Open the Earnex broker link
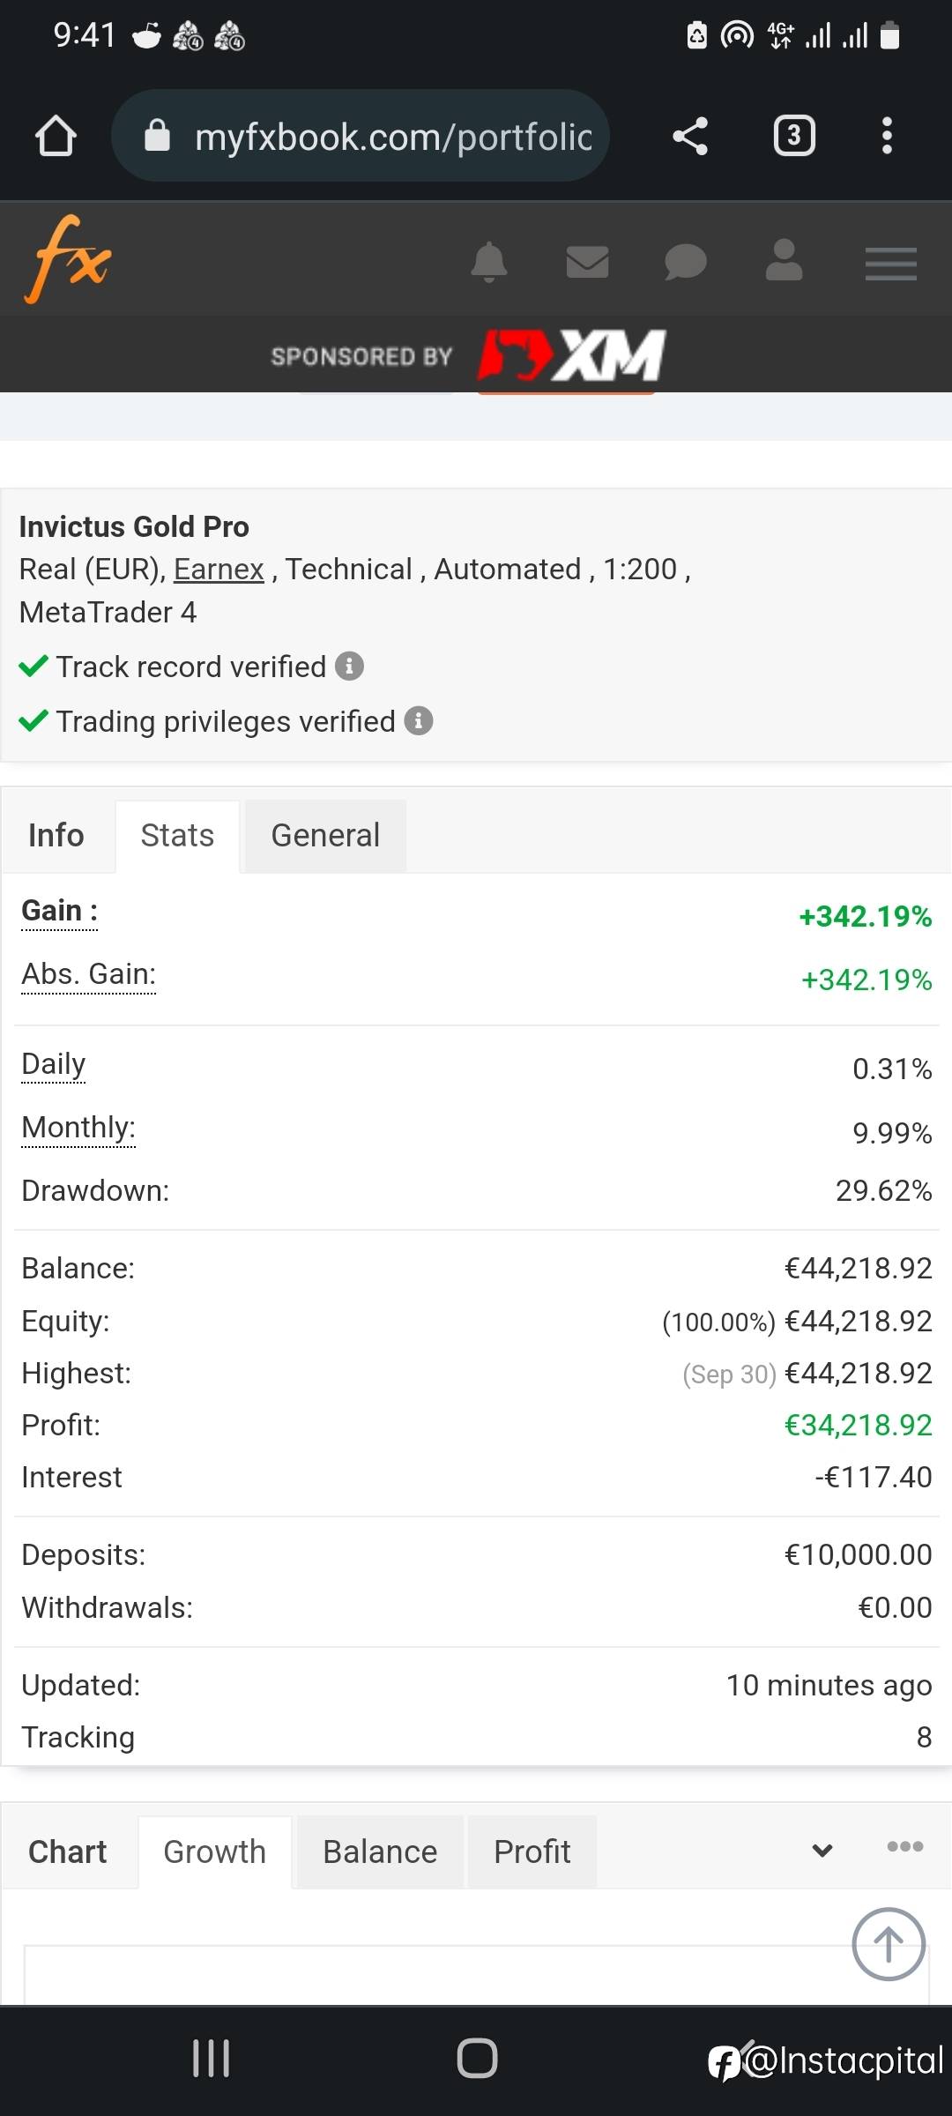Image resolution: width=952 pixels, height=2116 pixels. pyautogui.click(x=219, y=570)
